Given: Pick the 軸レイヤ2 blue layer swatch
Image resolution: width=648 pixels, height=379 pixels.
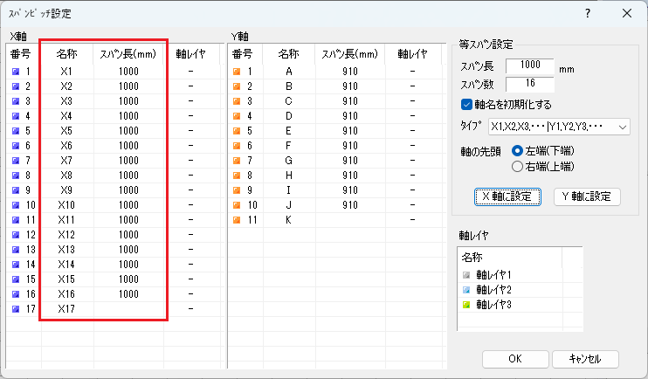Looking at the screenshot, I should click(467, 289).
